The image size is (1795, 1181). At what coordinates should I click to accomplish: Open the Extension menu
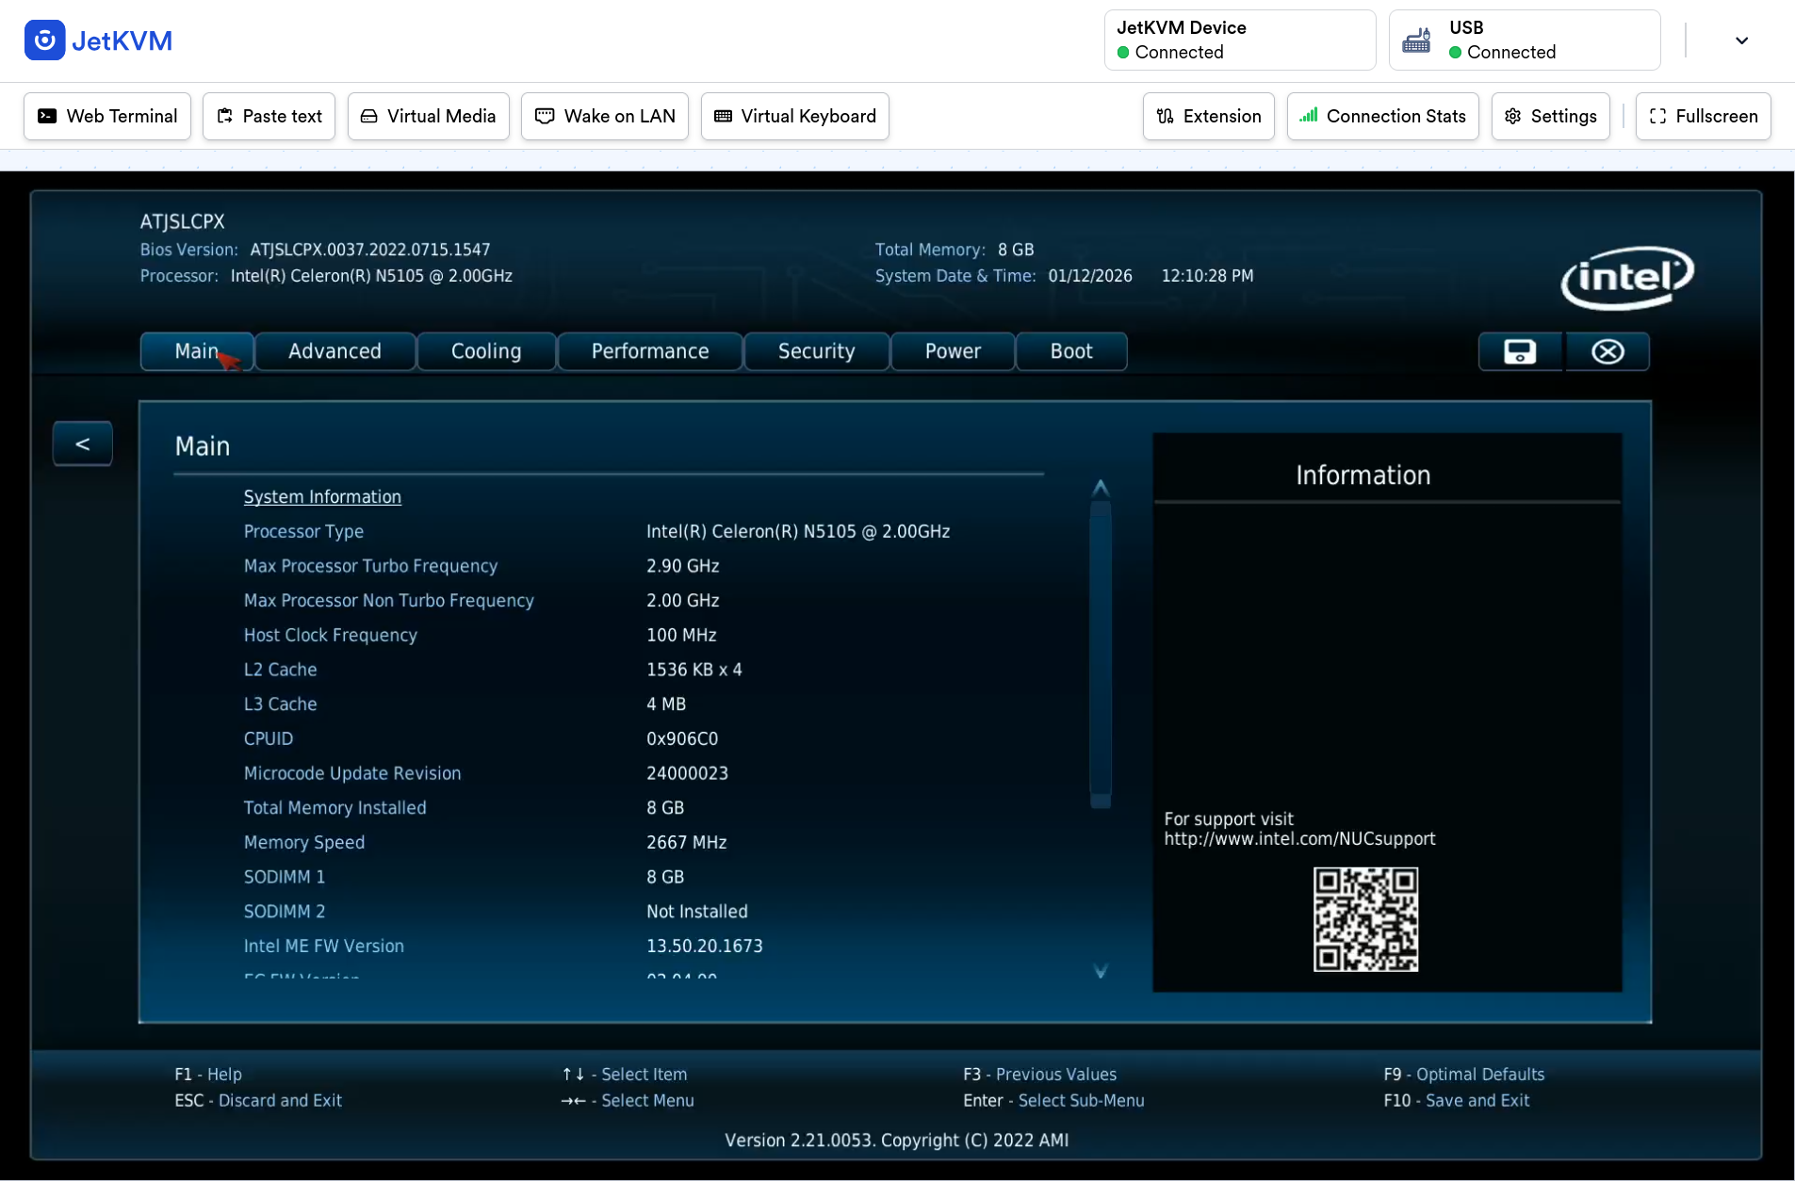pyautogui.click(x=1208, y=116)
